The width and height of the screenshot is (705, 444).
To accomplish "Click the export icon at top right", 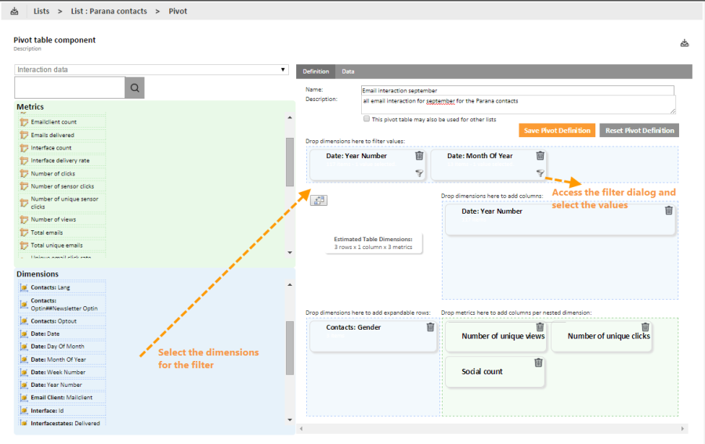I will click(x=684, y=43).
